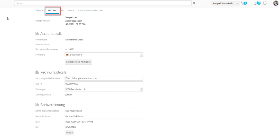
Task: Click the user profile avatar
Action: click(276, 3)
